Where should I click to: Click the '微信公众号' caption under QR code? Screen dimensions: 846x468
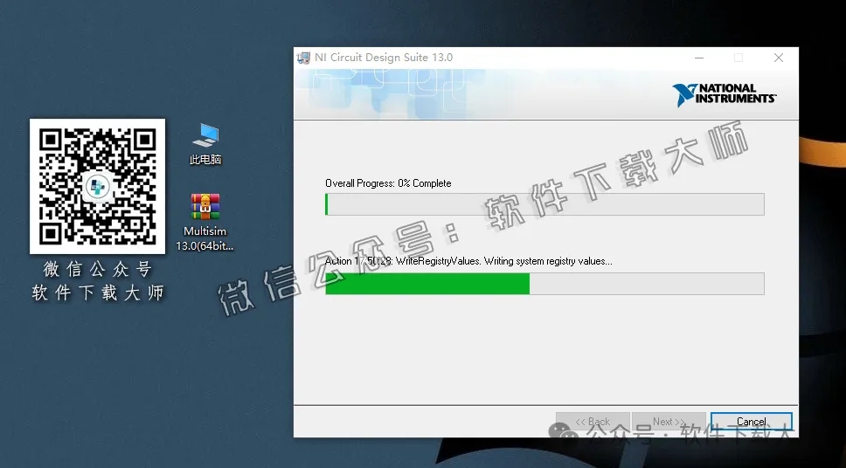coord(98,269)
